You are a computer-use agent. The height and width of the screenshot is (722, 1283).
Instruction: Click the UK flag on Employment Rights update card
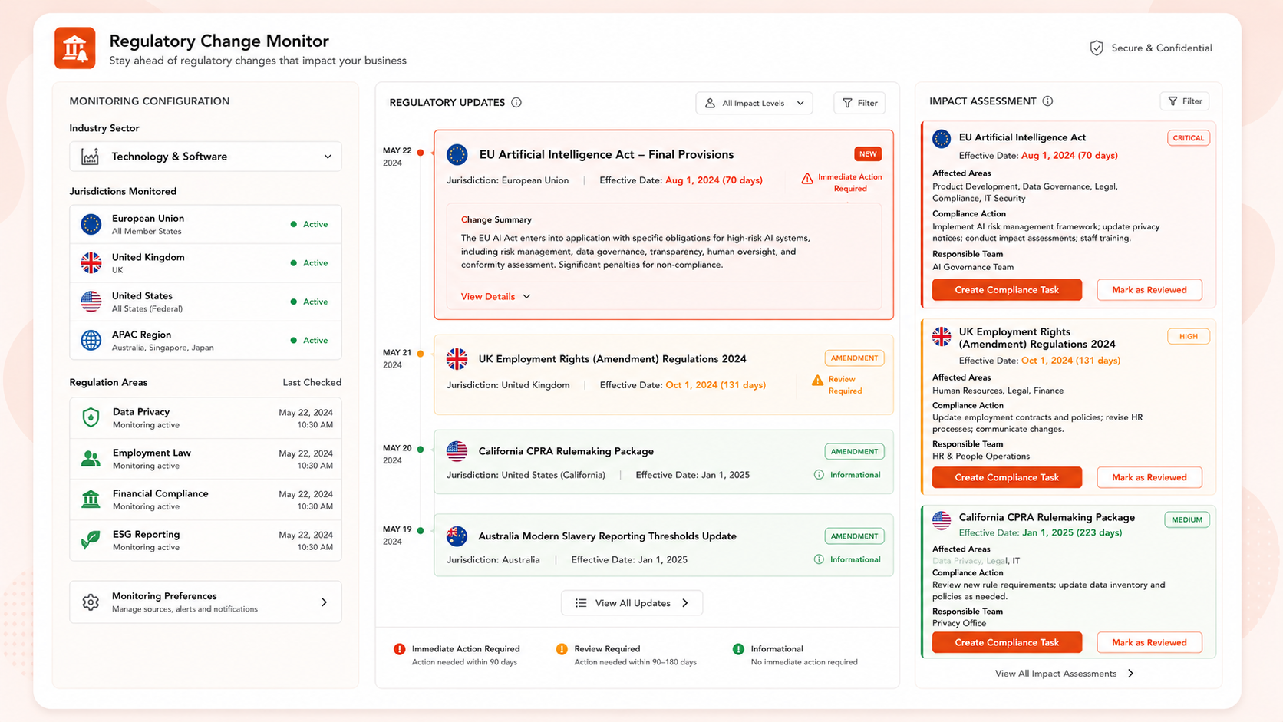tap(457, 358)
